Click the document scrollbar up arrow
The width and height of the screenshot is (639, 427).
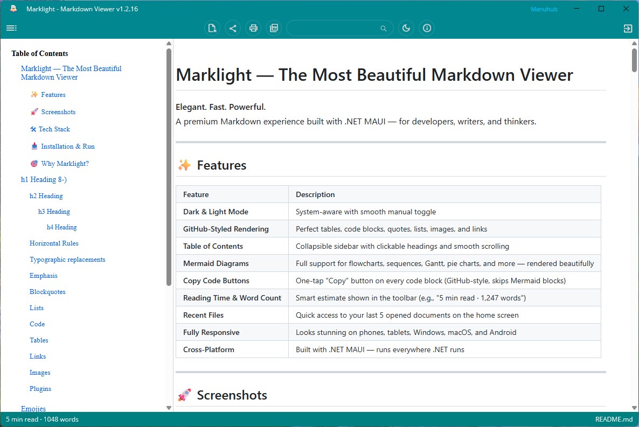point(635,43)
